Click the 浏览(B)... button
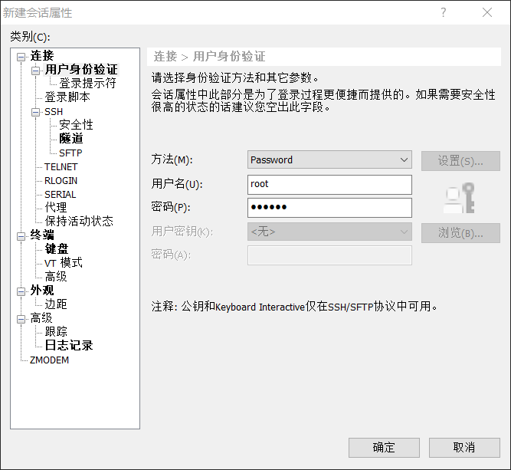Image resolution: width=511 pixels, height=470 pixels. point(460,233)
